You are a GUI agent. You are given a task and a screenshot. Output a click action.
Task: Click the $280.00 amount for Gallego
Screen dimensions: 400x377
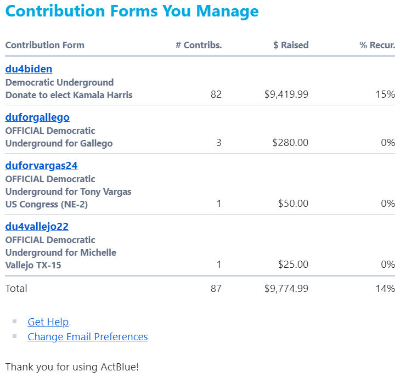pos(290,143)
